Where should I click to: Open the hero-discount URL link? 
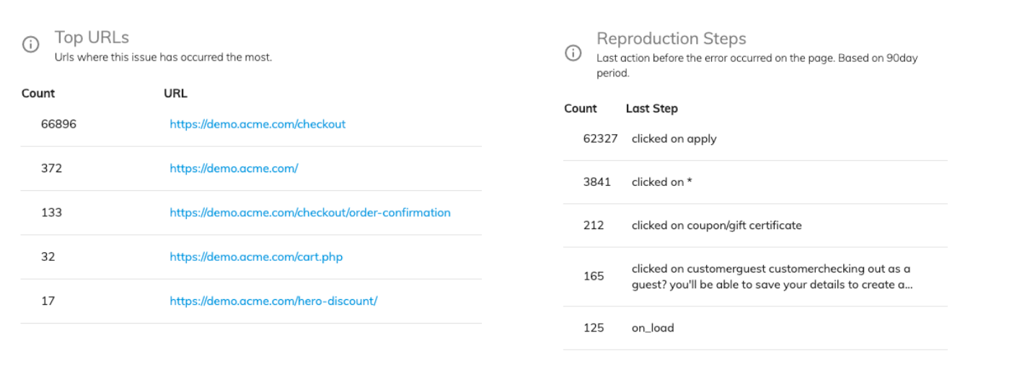click(273, 301)
